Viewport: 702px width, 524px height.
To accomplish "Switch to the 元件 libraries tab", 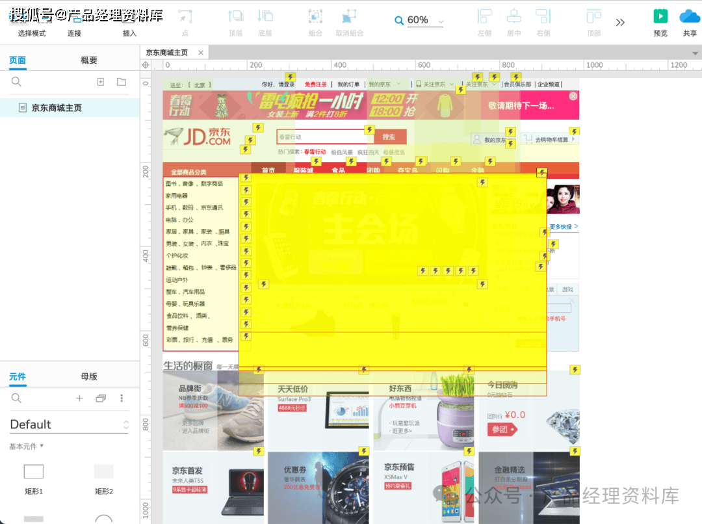I will click(18, 376).
